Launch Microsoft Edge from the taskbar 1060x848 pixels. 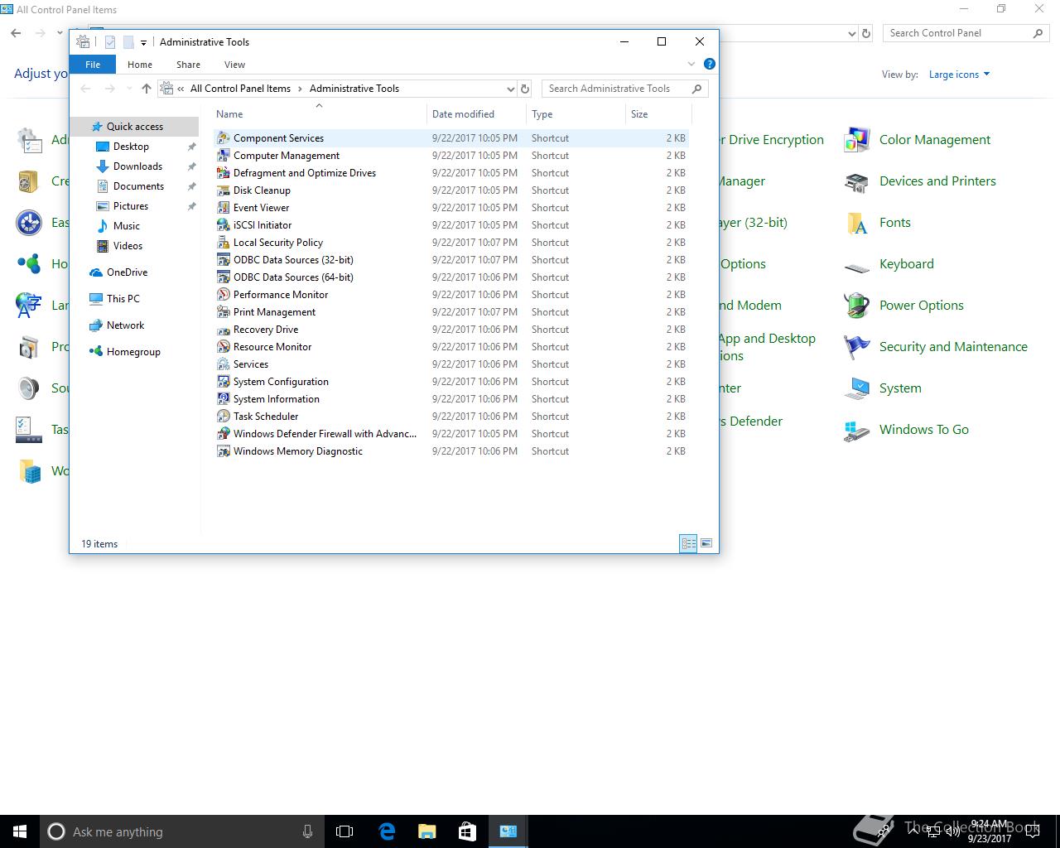point(387,831)
